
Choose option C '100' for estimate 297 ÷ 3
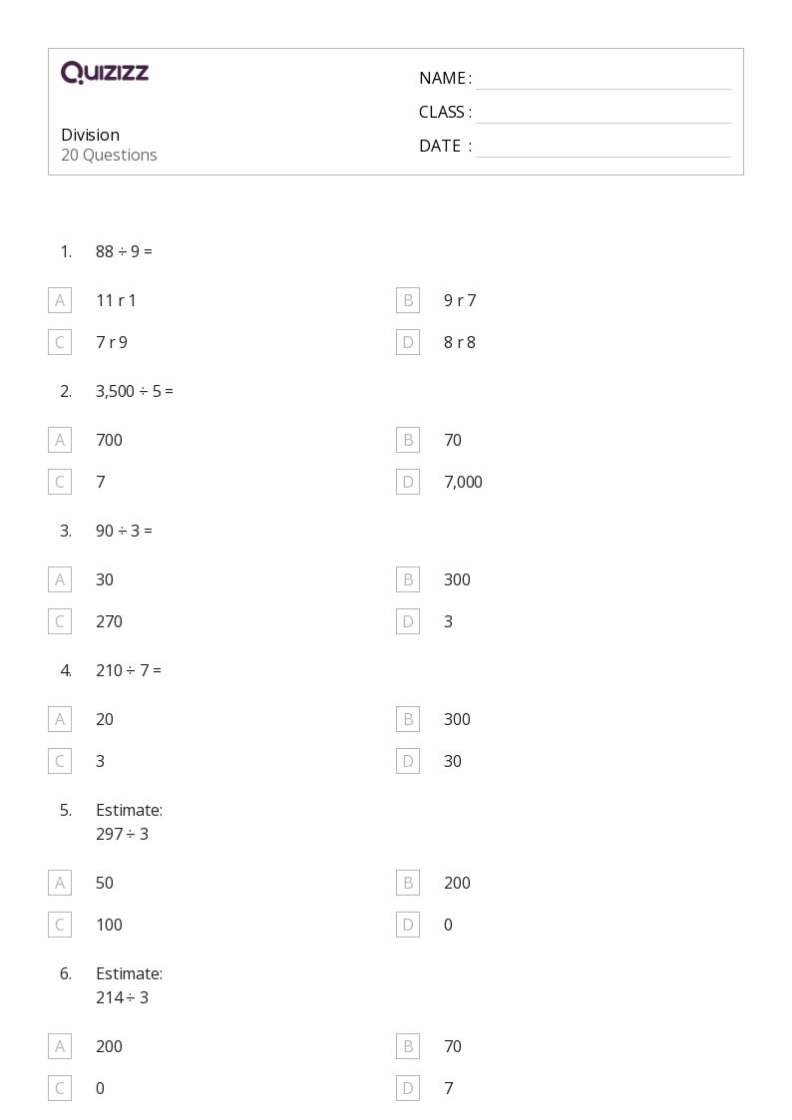[x=60, y=925]
